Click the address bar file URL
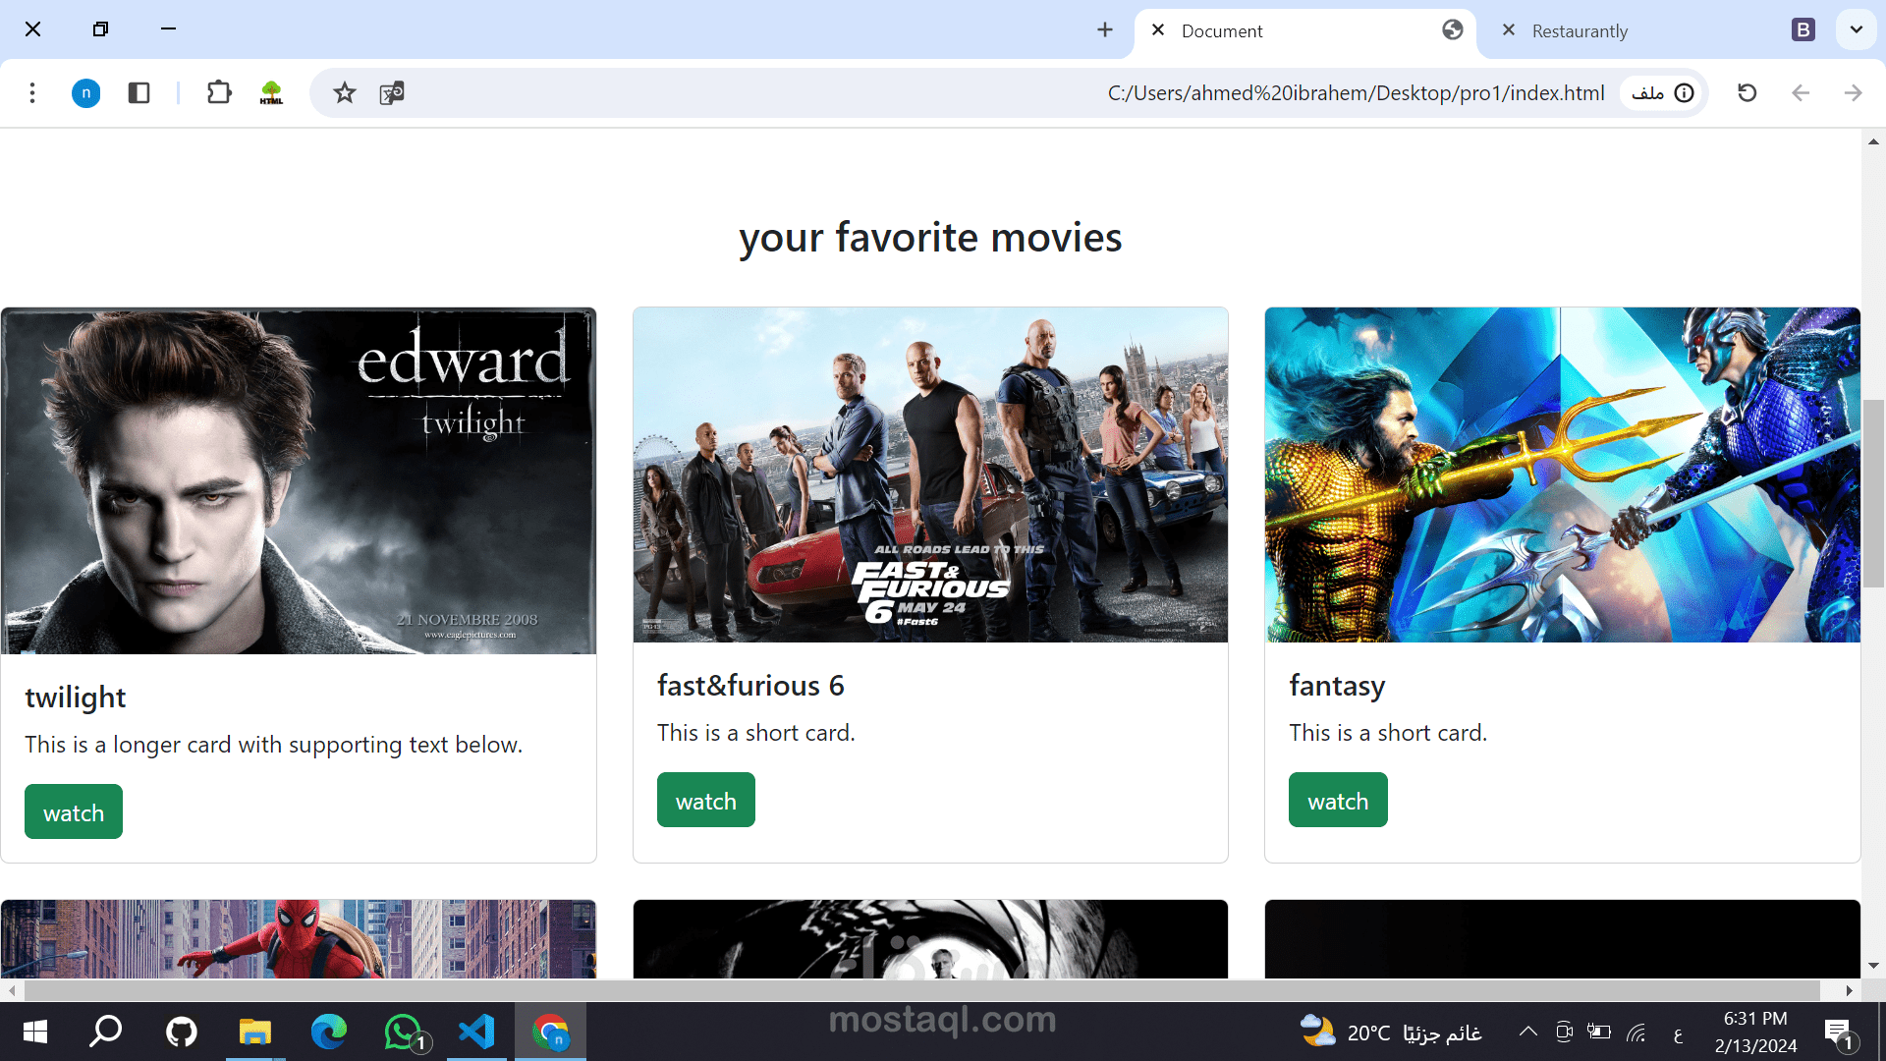The height and width of the screenshot is (1061, 1886). coord(1356,92)
